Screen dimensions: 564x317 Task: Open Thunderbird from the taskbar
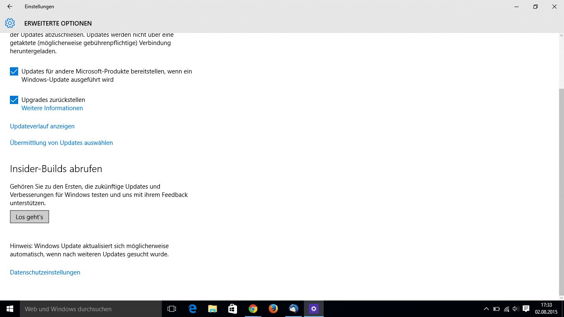[x=294, y=309]
